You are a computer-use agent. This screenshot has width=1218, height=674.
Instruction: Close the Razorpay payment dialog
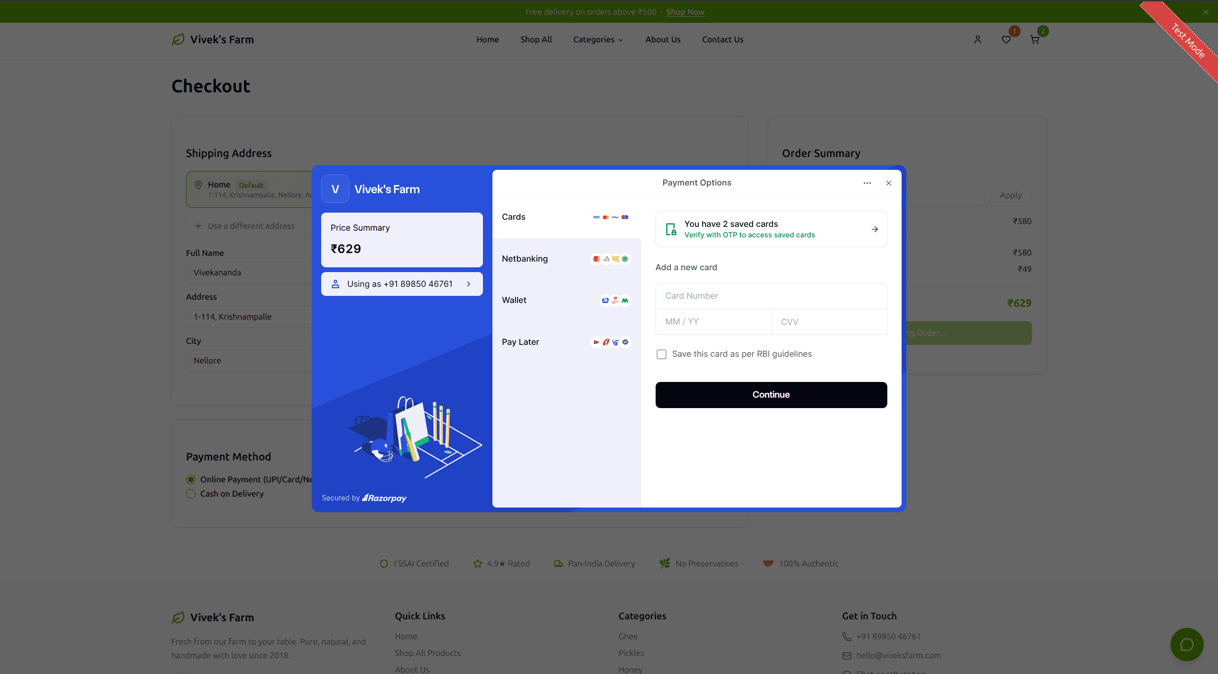pyautogui.click(x=889, y=183)
